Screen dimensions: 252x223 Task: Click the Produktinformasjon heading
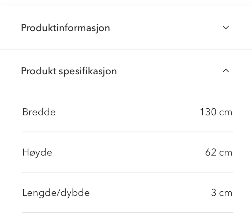point(65,28)
